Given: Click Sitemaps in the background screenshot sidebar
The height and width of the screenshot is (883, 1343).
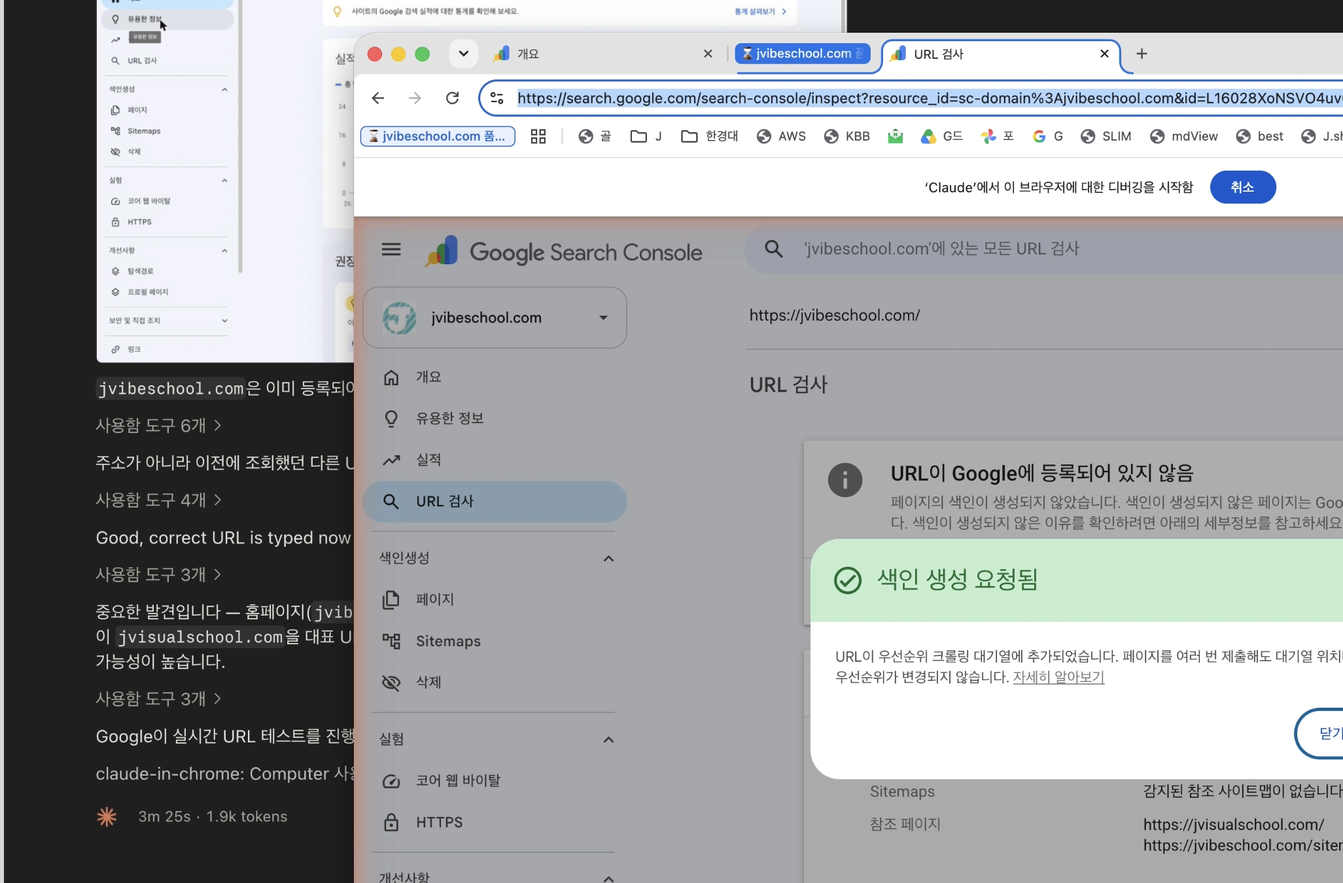Looking at the screenshot, I should [x=144, y=131].
